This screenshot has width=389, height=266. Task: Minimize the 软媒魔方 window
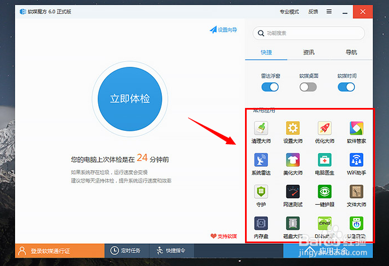345,12
